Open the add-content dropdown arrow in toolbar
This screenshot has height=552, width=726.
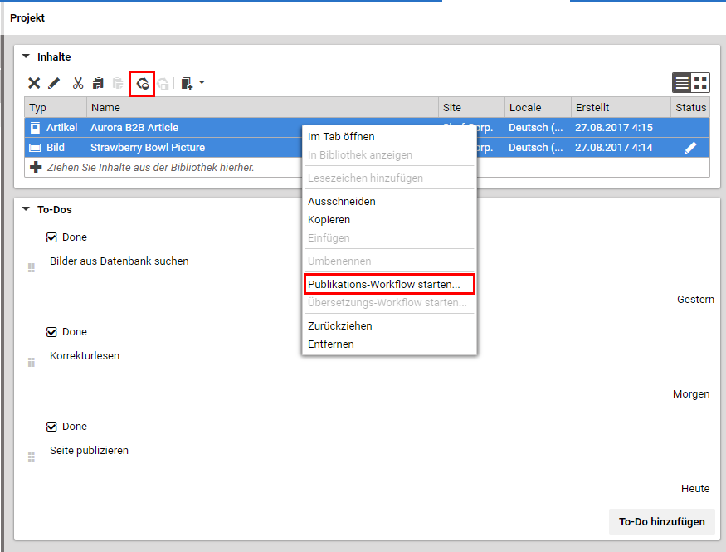coord(202,83)
